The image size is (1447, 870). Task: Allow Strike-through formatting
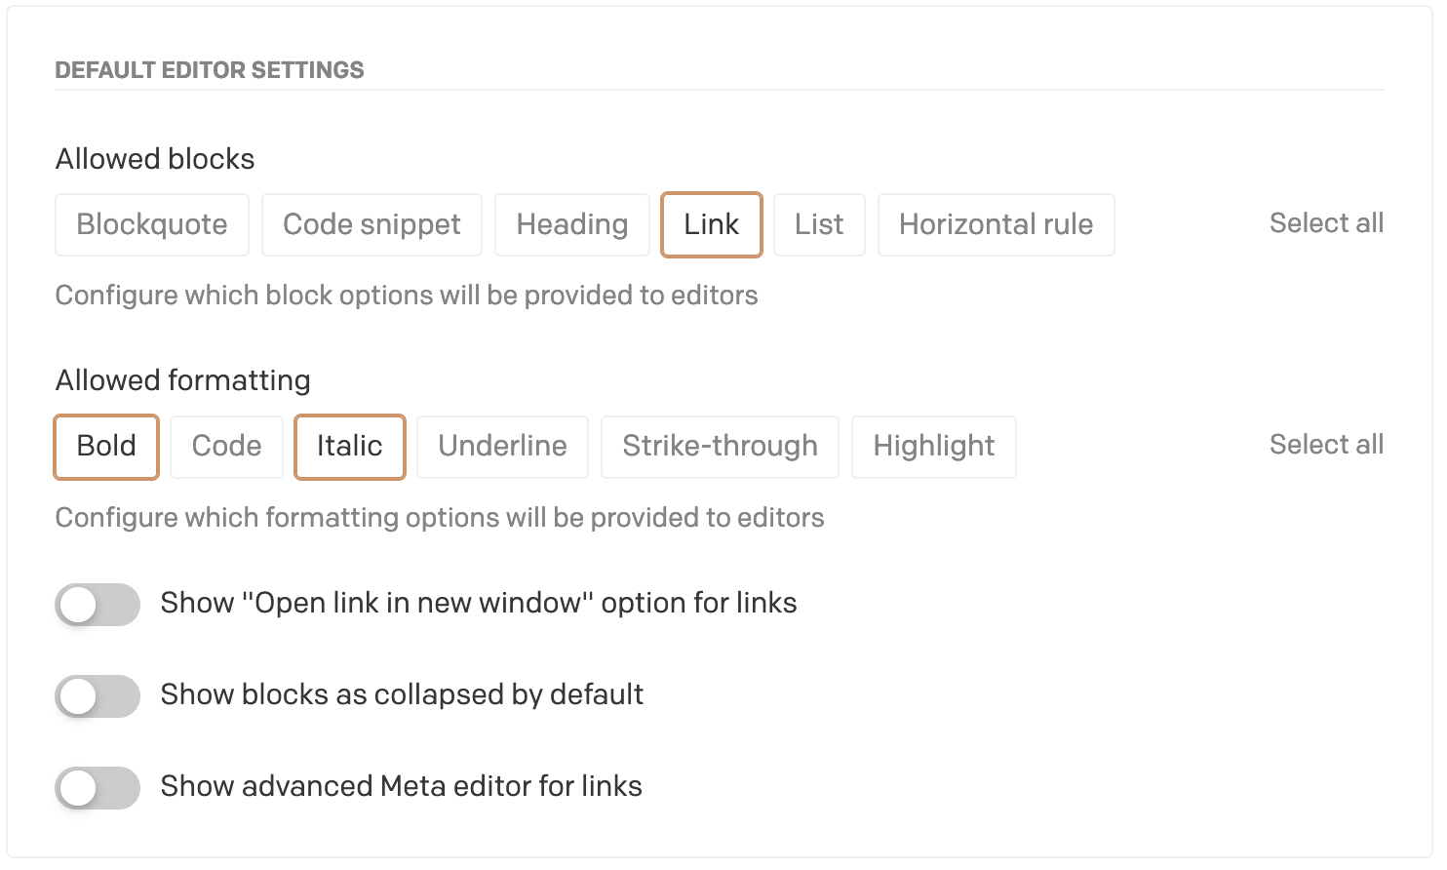(721, 447)
